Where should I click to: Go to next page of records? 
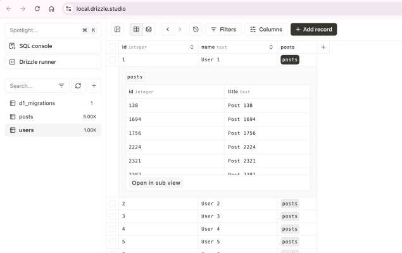tap(180, 30)
